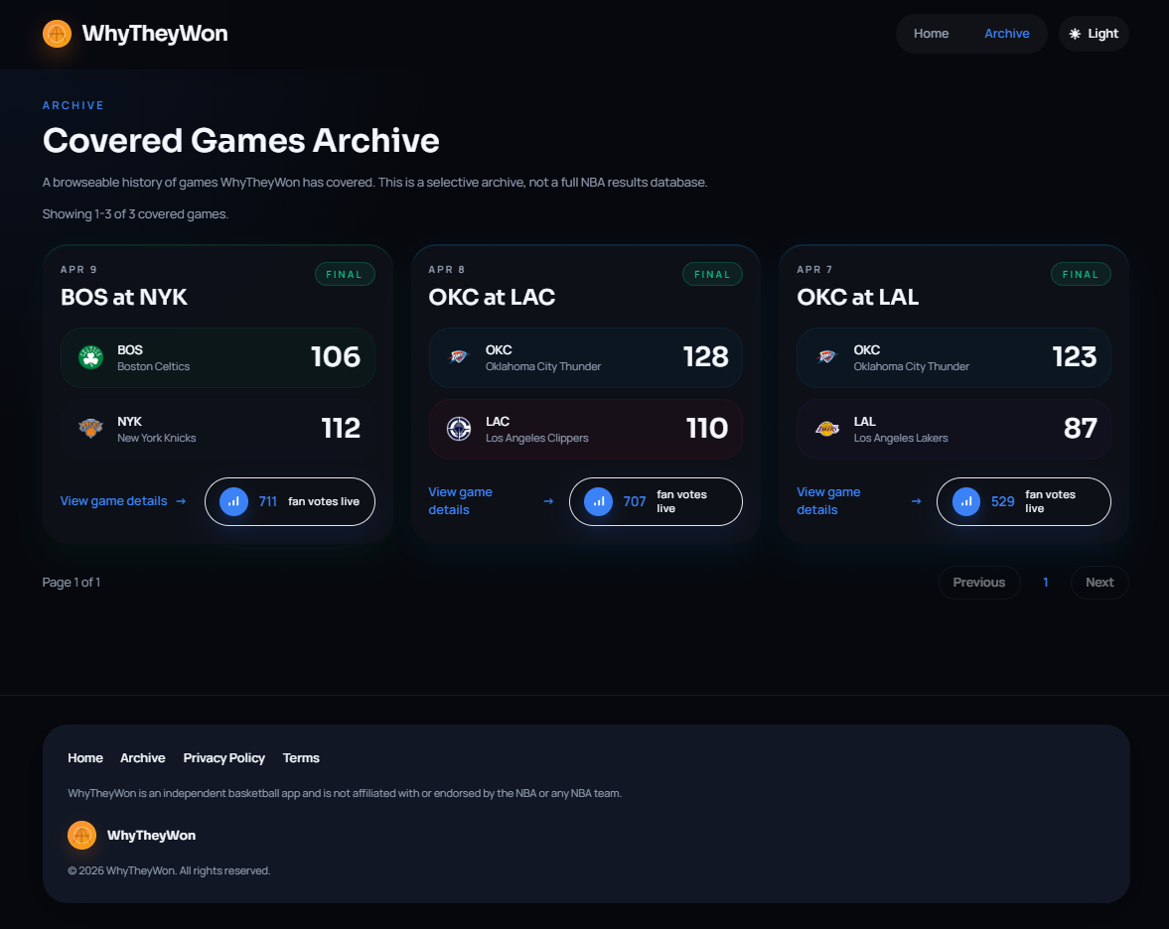Open Terms link in footer

301,757
